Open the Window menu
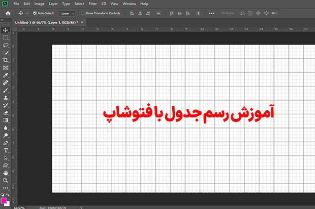315x209 pixels. pos(129,4)
